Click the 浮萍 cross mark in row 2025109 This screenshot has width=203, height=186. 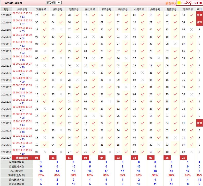(191, 30)
